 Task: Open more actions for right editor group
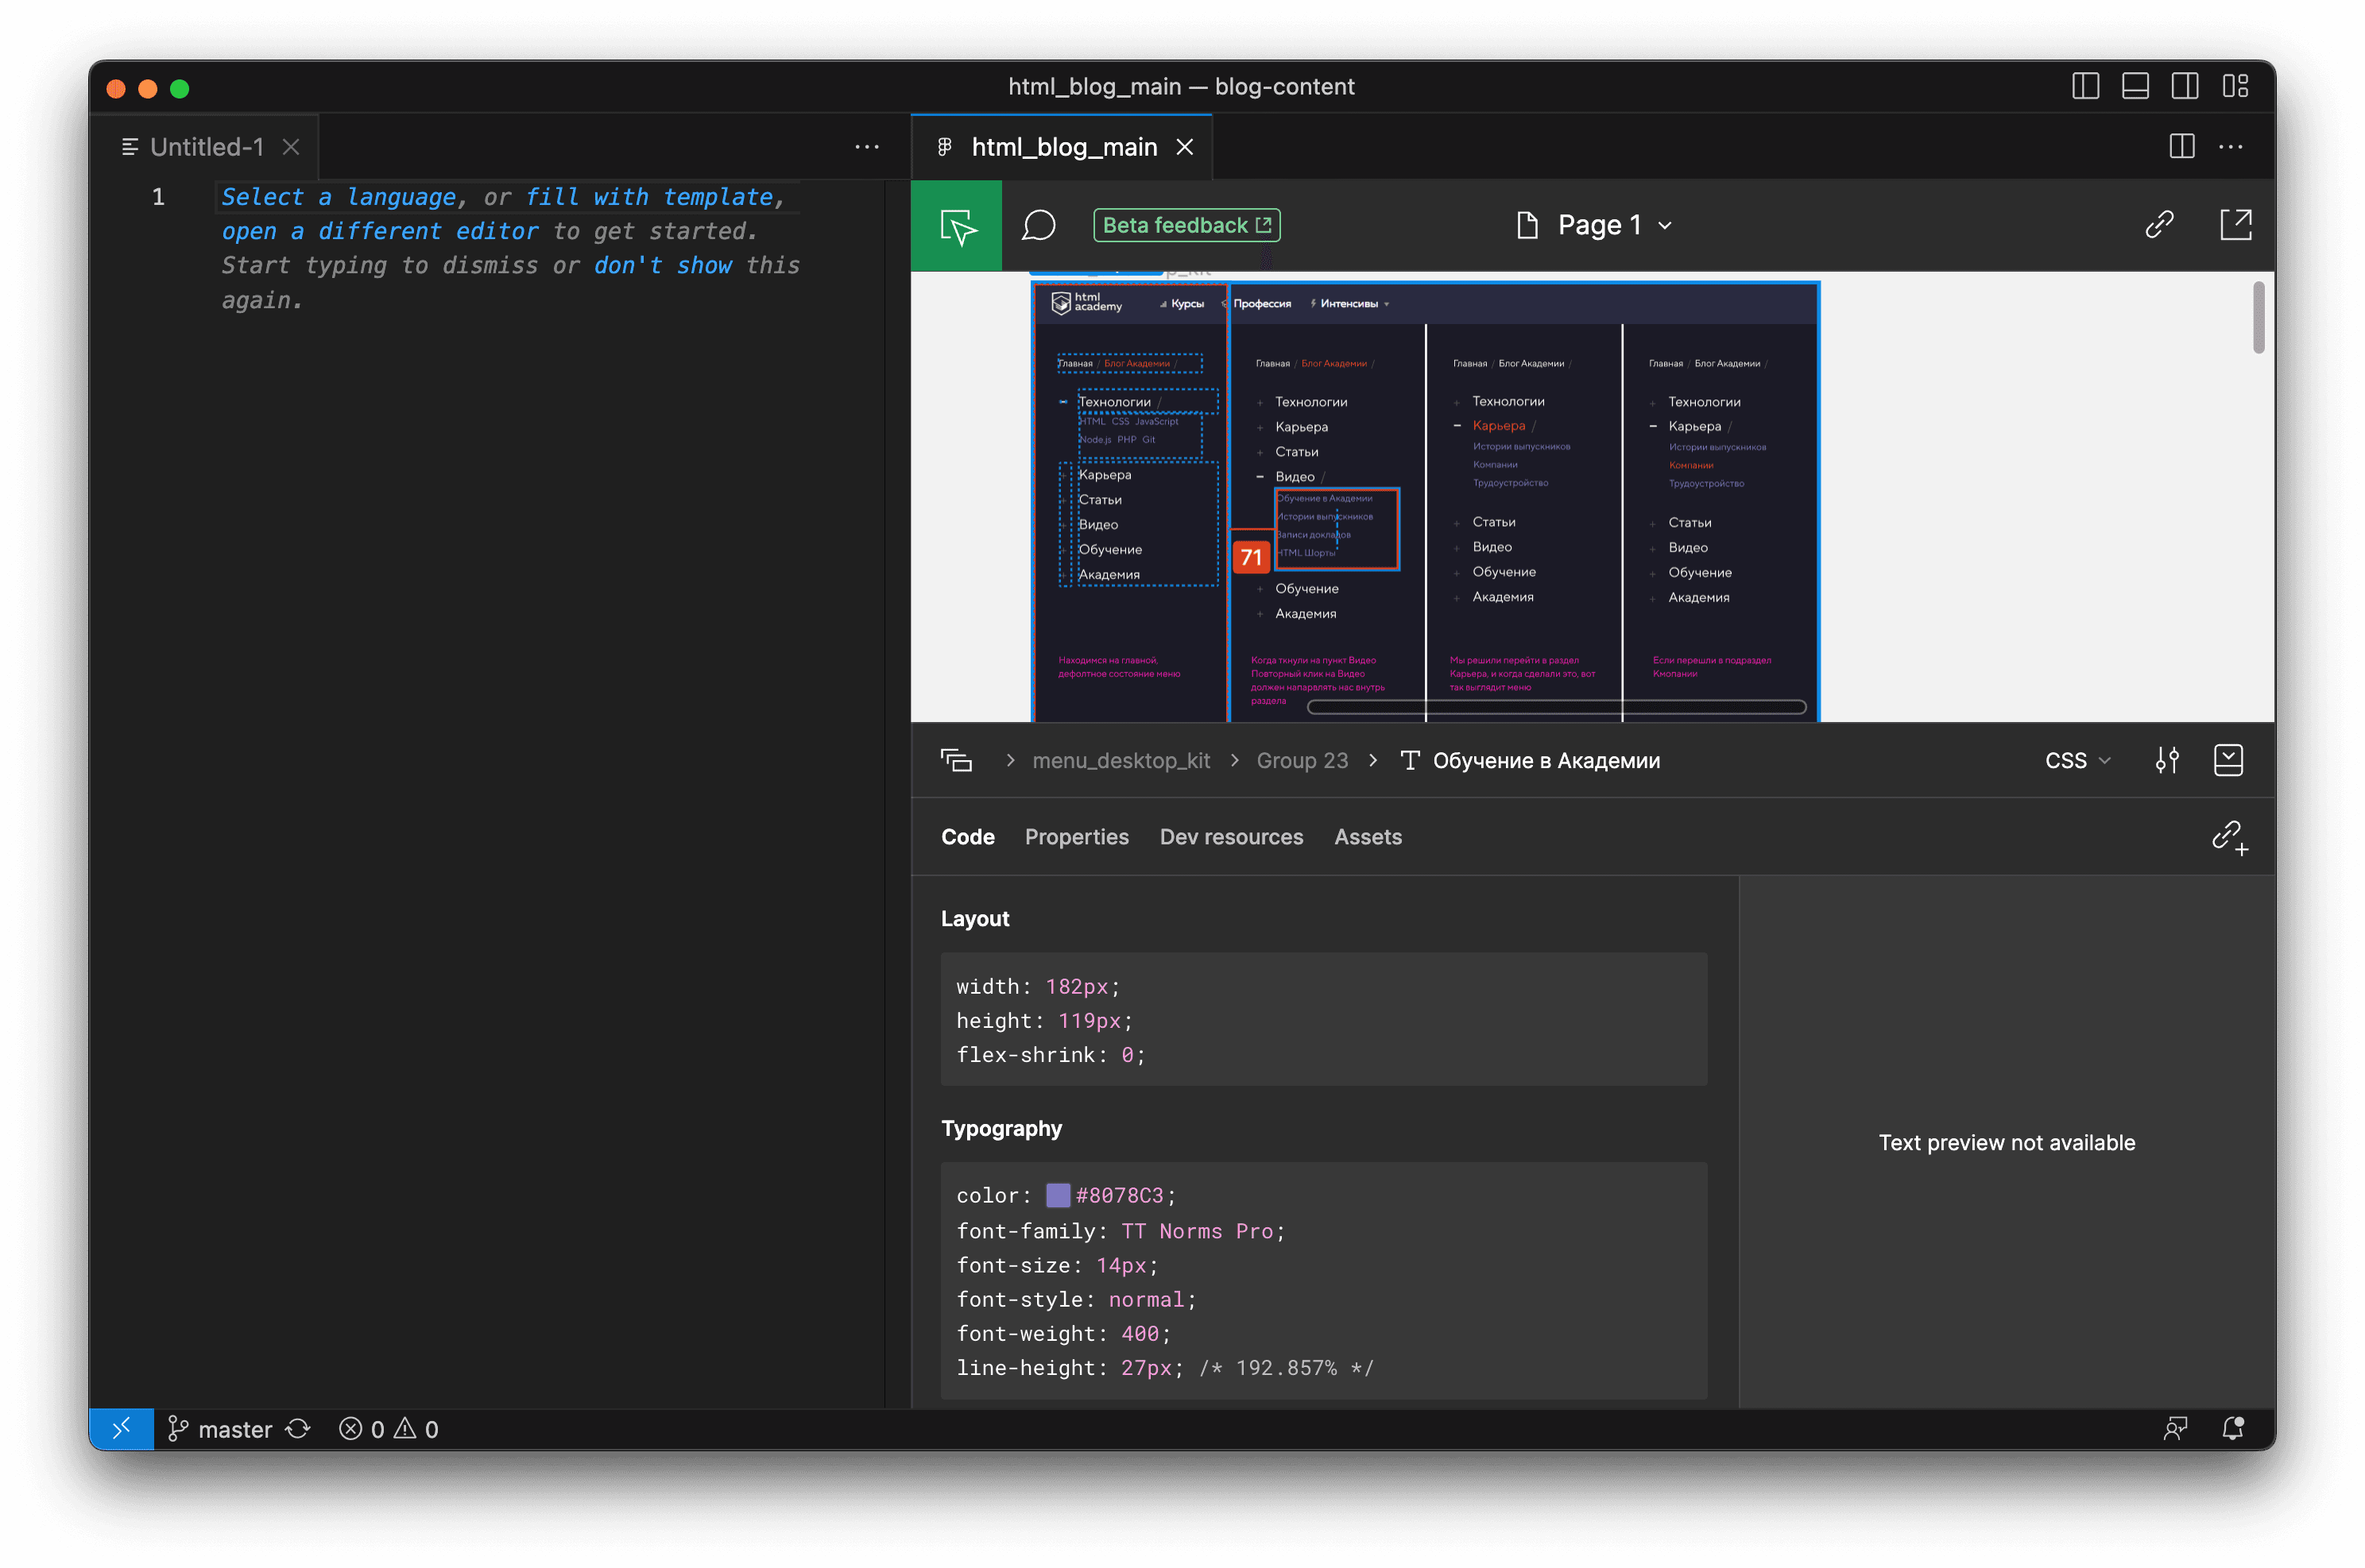(x=2231, y=147)
